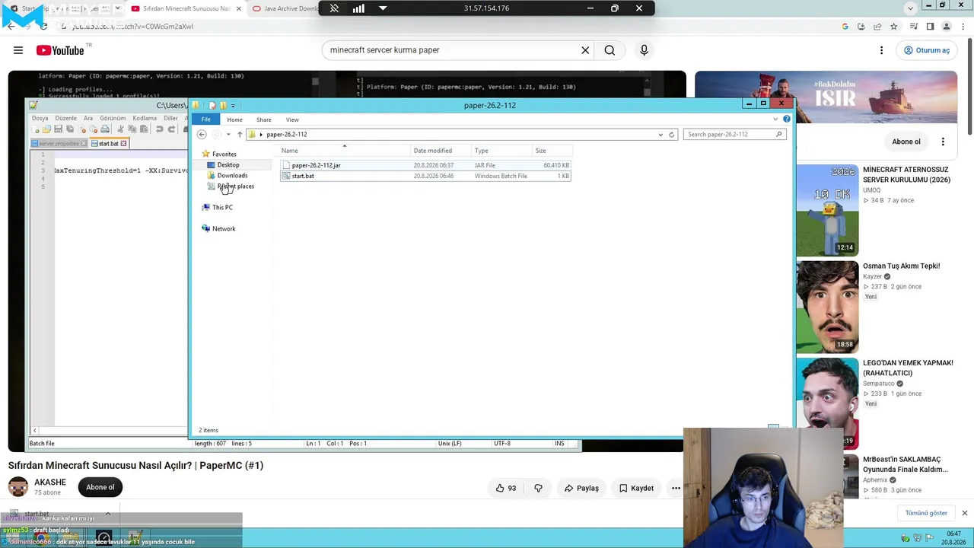Open the Share tab in Explorer ribbon
The image size is (974, 548).
coord(264,119)
